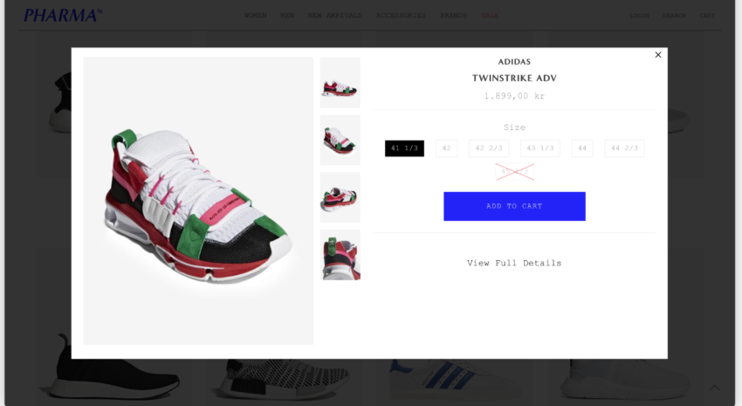Choose size 44

(x=582, y=148)
